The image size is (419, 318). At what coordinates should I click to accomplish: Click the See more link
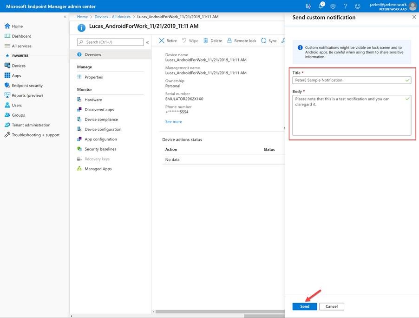(x=174, y=122)
